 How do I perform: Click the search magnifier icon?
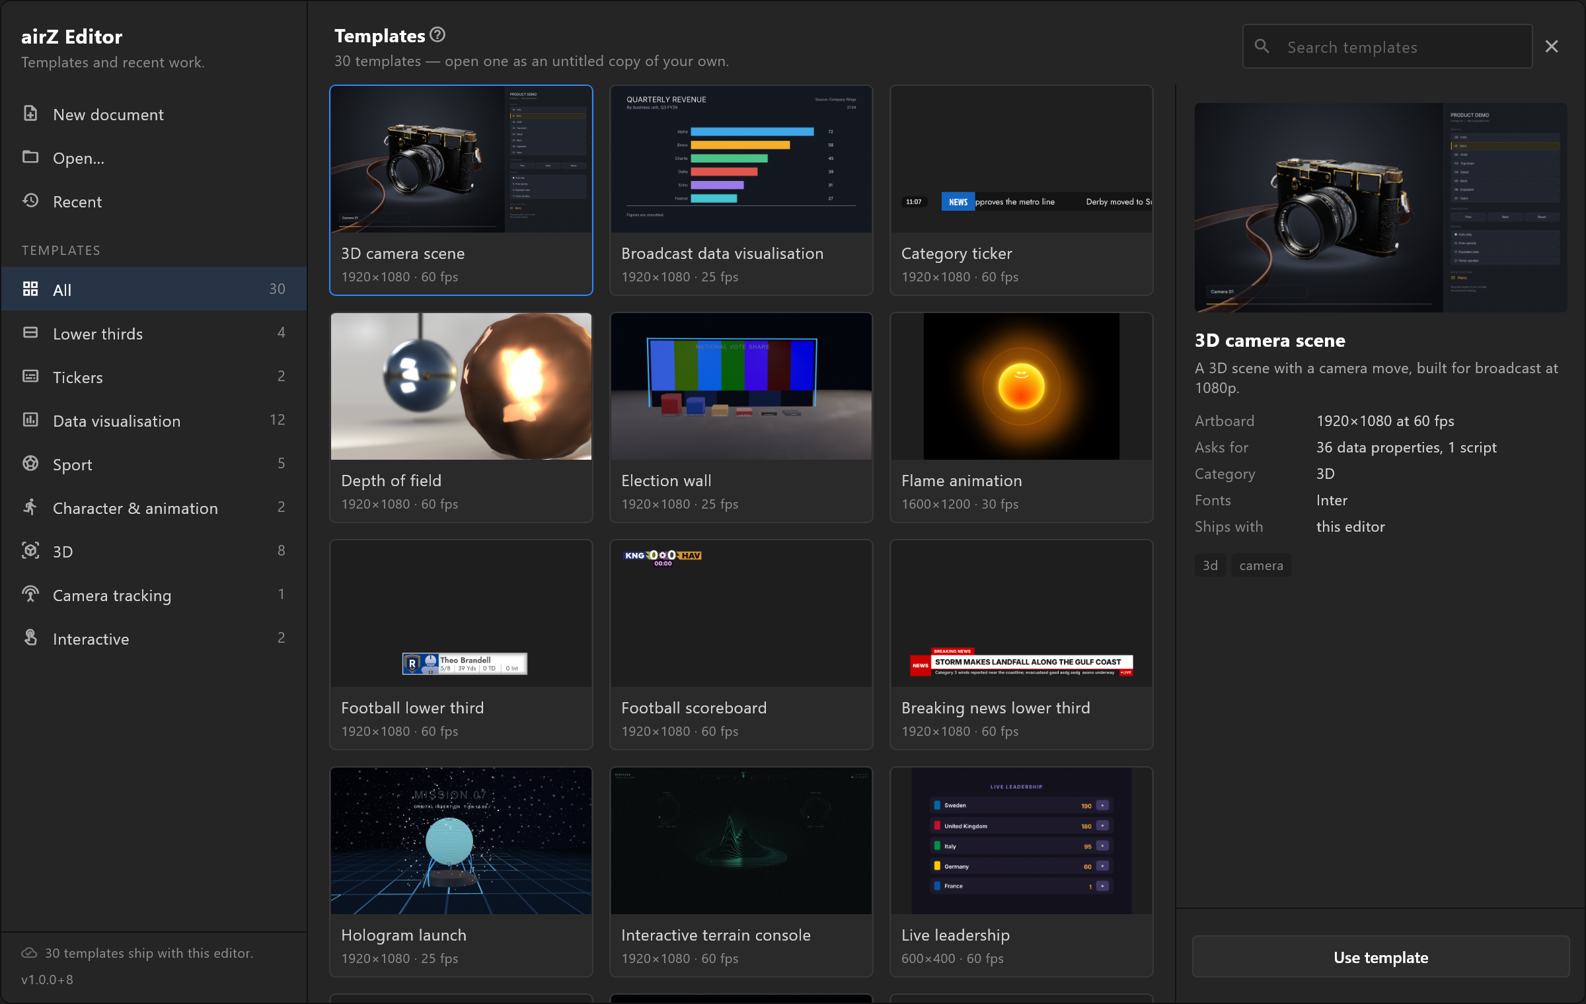[1262, 46]
